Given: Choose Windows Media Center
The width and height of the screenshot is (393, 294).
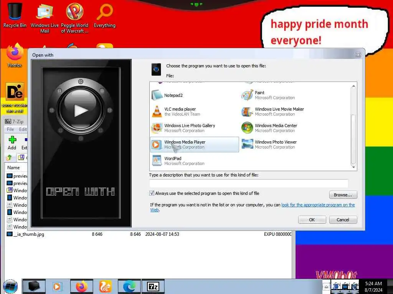Looking at the screenshot, I should tap(285, 128).
